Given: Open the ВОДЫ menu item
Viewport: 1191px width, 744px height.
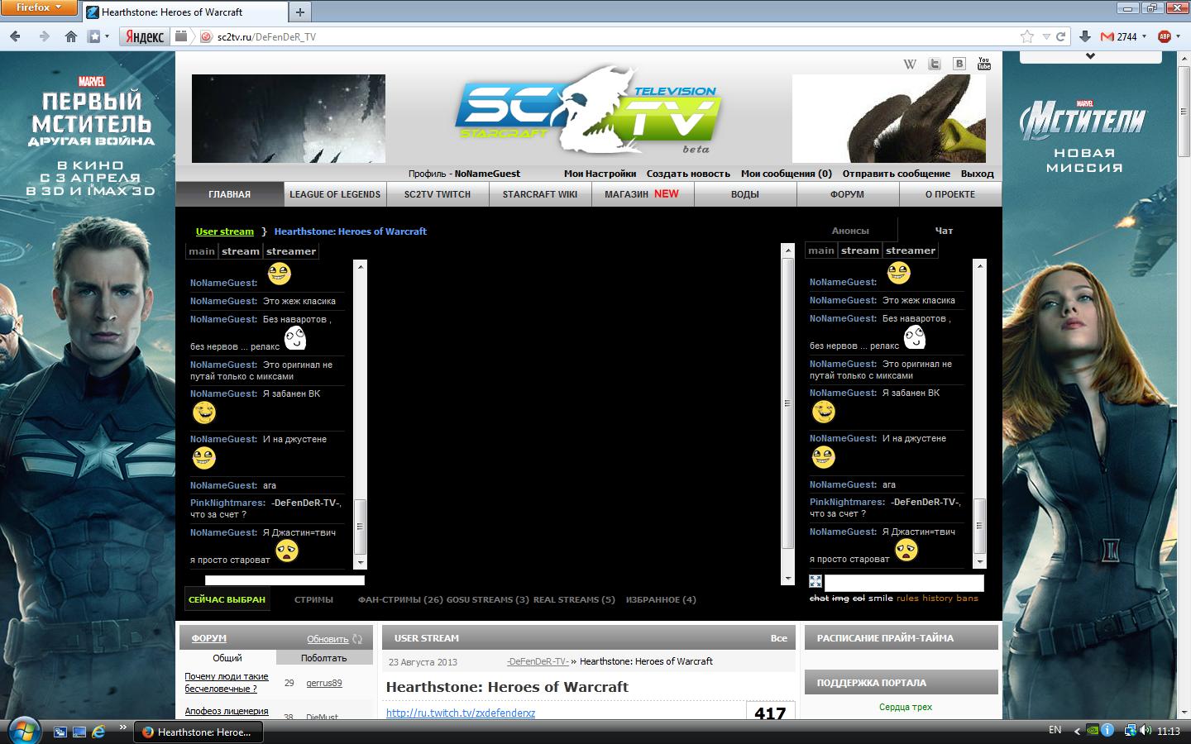Looking at the screenshot, I should pyautogui.click(x=744, y=194).
